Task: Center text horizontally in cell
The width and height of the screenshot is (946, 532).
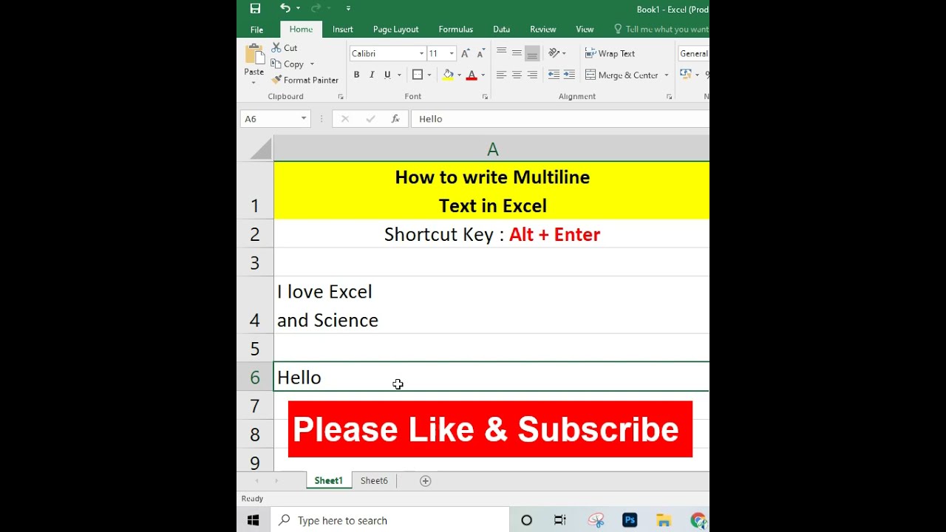Action: pyautogui.click(x=517, y=75)
